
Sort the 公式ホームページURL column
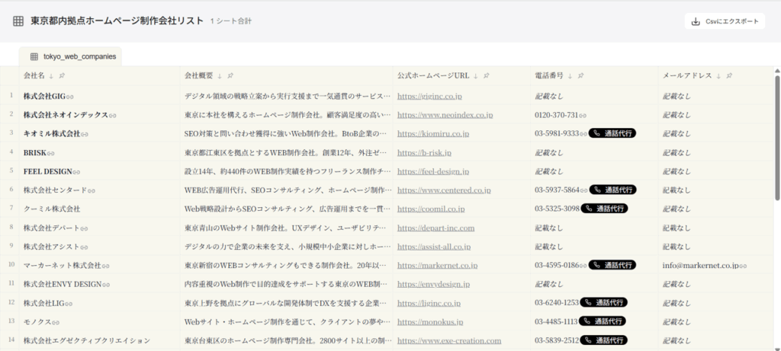point(476,76)
